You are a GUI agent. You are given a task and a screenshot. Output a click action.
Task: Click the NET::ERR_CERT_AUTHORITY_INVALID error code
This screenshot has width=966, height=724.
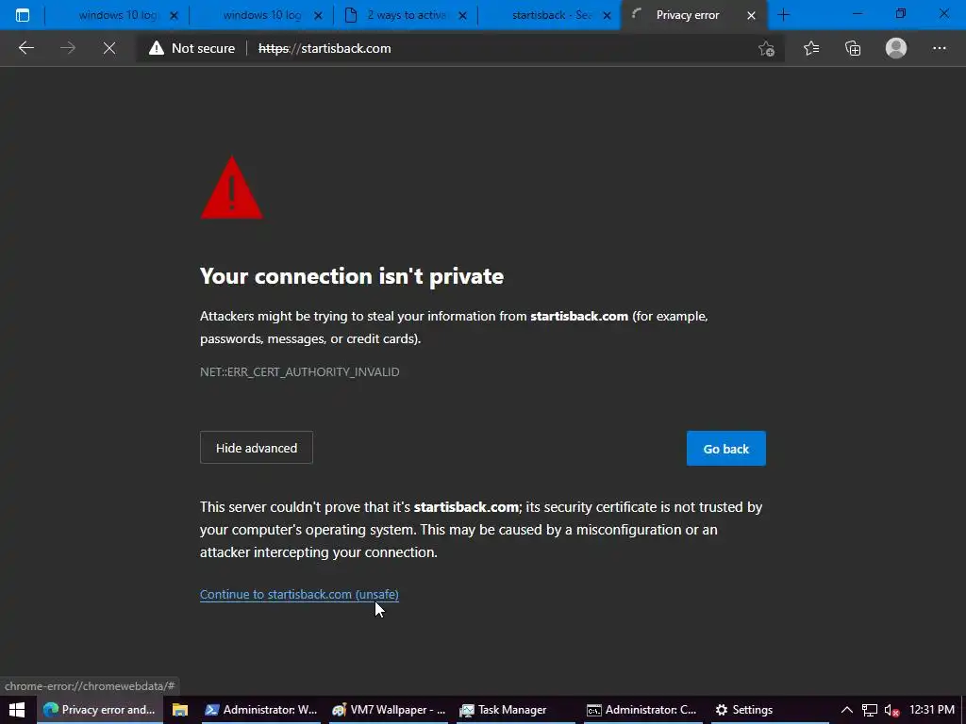(299, 371)
